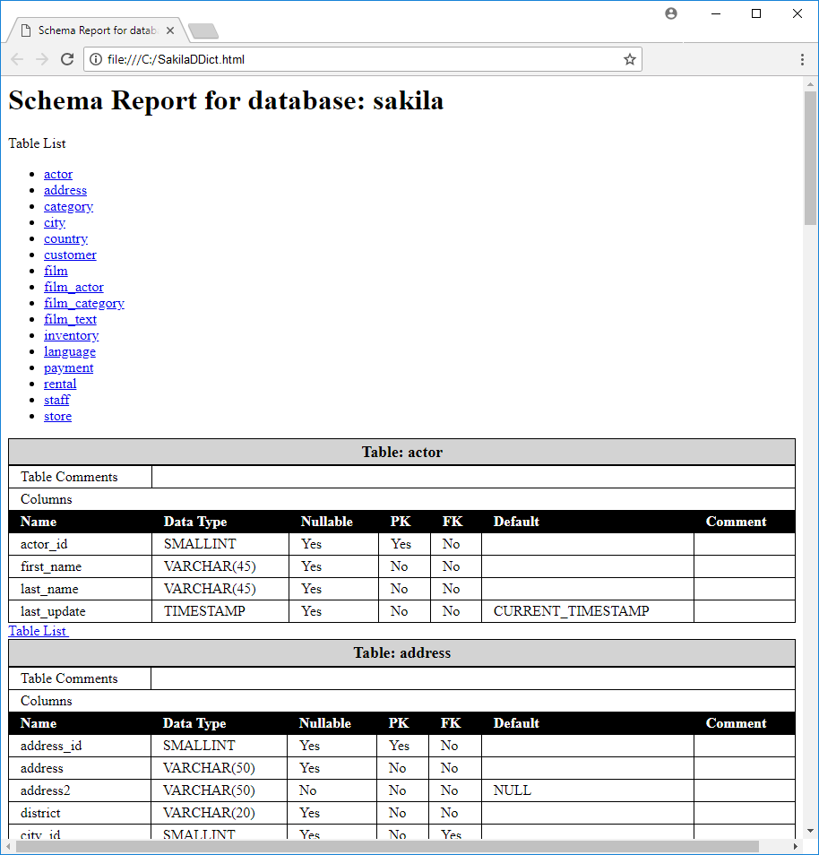Open a new tab
819x855 pixels.
(x=203, y=31)
